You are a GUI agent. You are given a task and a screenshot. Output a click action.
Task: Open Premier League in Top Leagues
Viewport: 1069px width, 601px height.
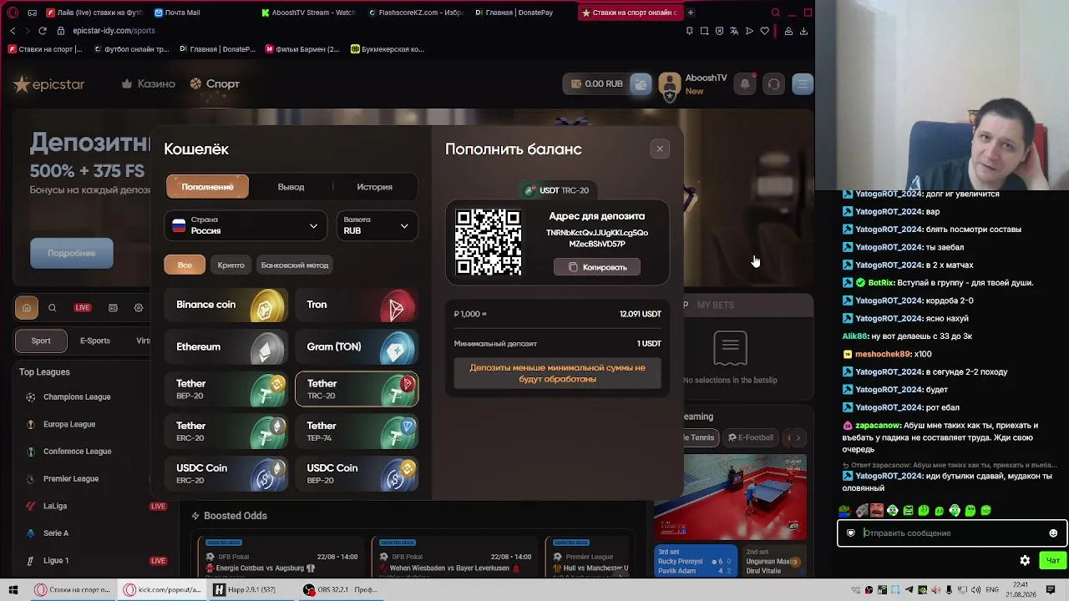pos(71,479)
